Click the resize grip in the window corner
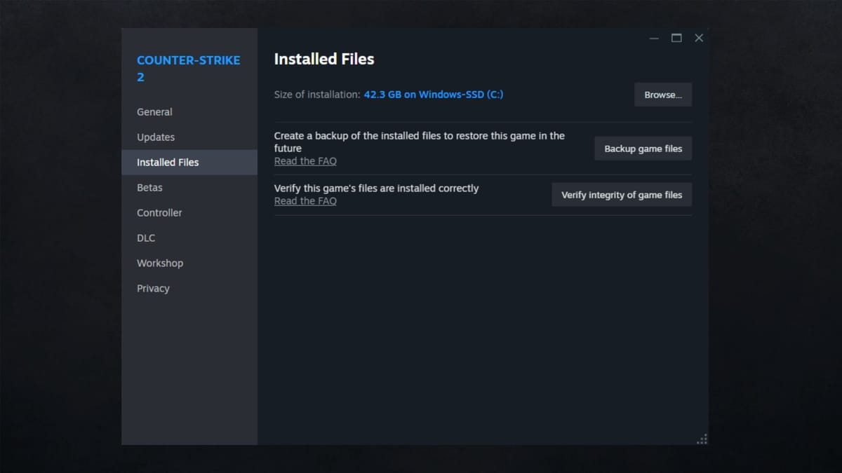Screen dimensions: 842x473 coord(702,439)
